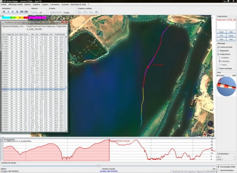Click the red arrow position marker on map
Image resolution: width=237 pixels, height=173 pixels.
[148, 66]
